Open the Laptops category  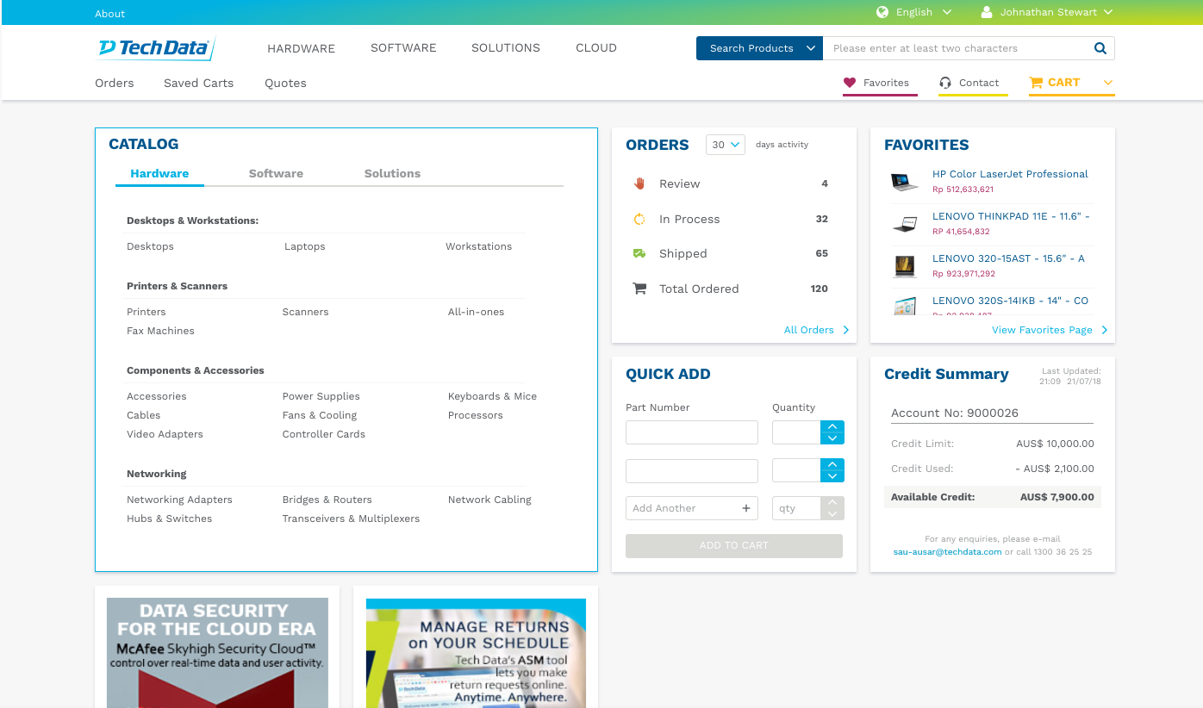[x=305, y=246]
